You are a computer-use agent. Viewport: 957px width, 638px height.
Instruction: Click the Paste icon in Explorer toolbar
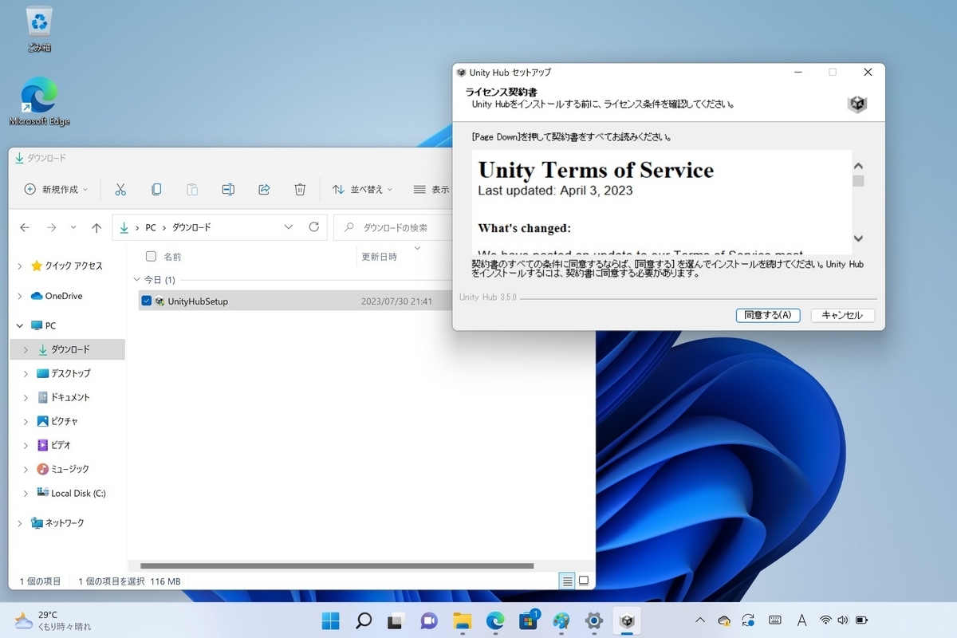tap(192, 189)
